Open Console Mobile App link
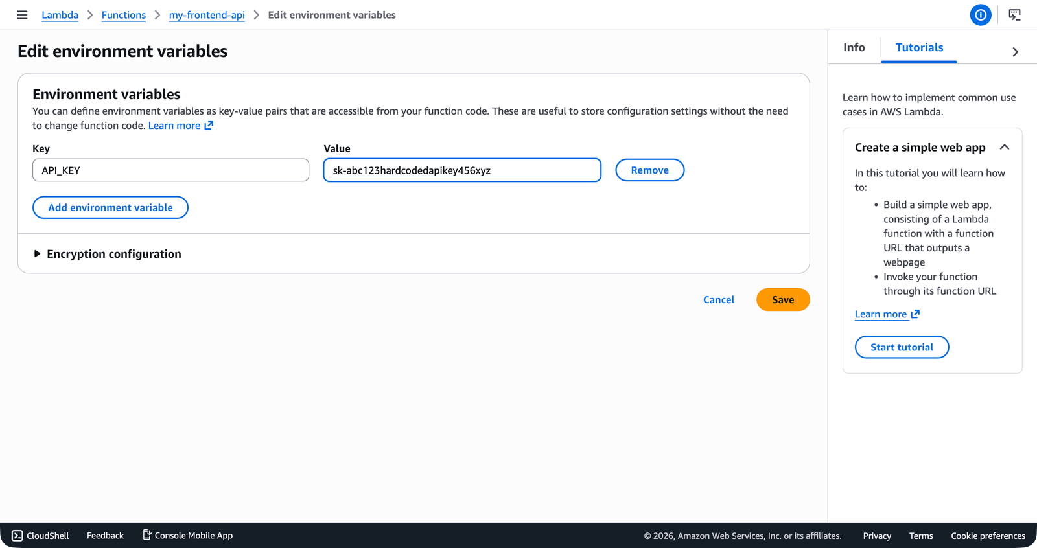 click(x=187, y=536)
